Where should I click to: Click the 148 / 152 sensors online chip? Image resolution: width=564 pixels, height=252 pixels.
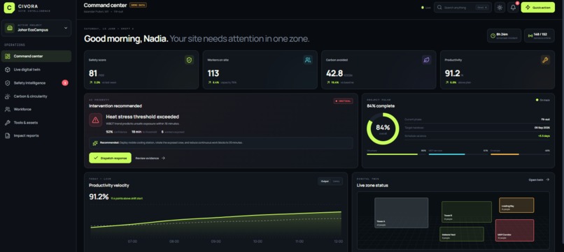[x=540, y=36]
